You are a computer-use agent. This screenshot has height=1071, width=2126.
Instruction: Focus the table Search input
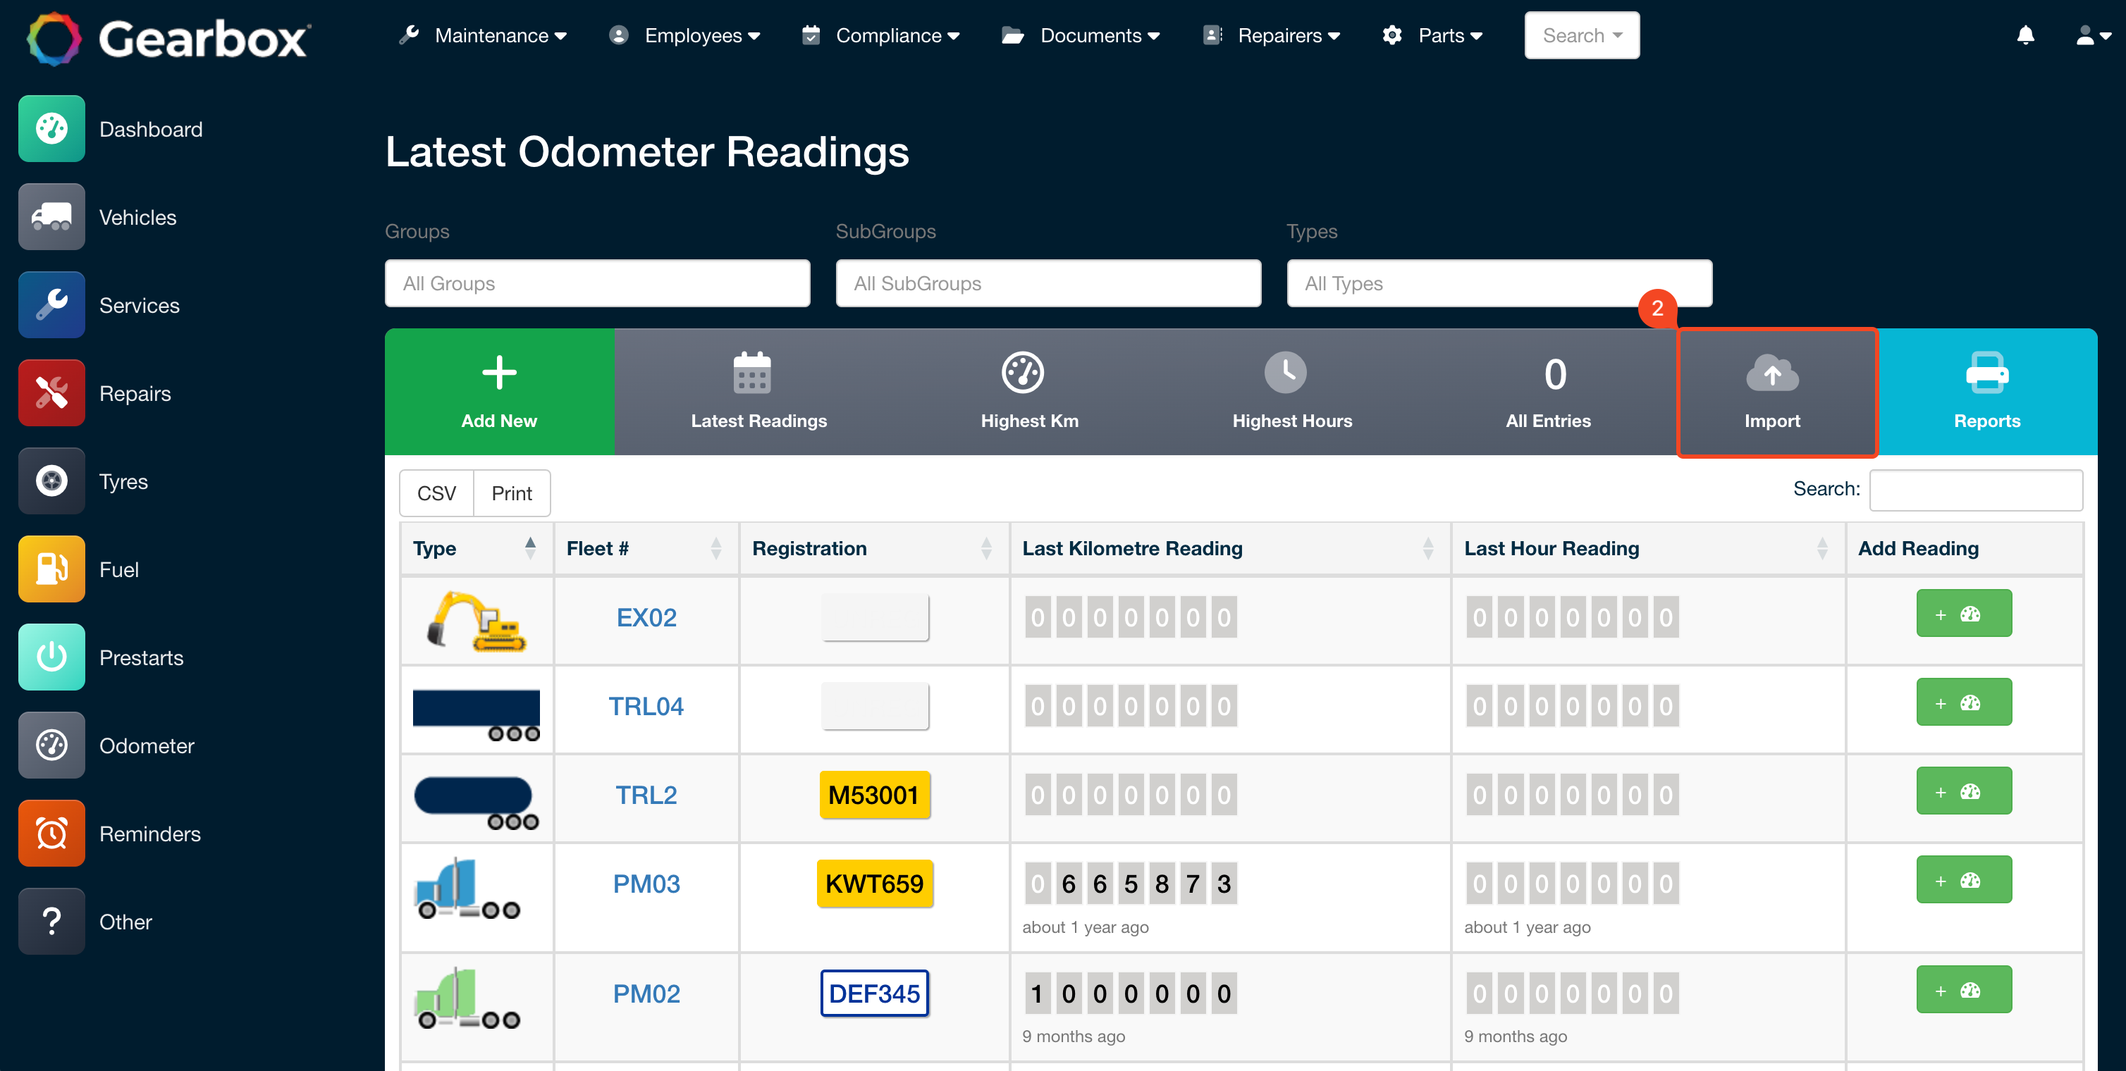click(1975, 490)
